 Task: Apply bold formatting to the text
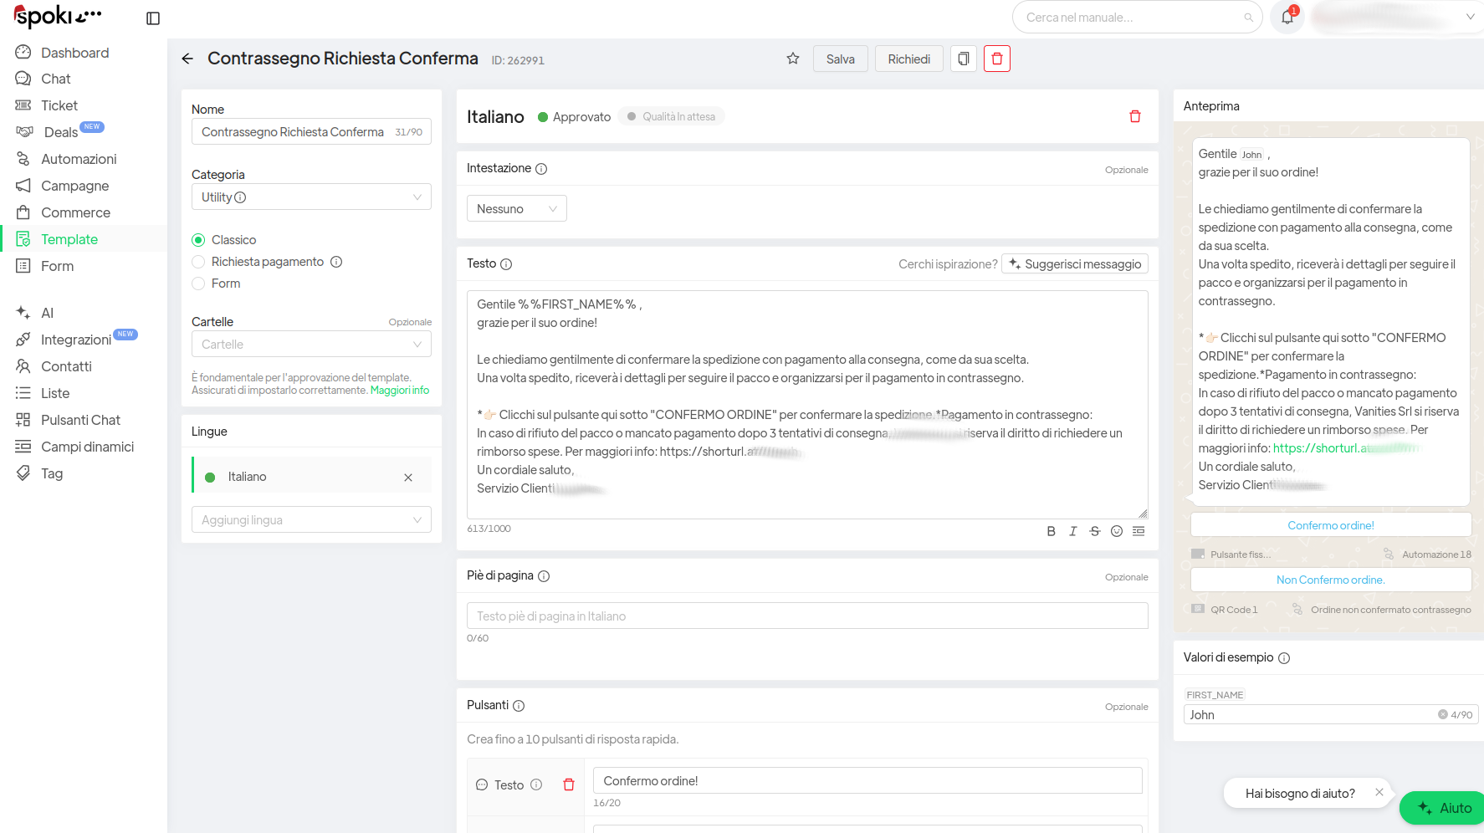tap(1051, 531)
